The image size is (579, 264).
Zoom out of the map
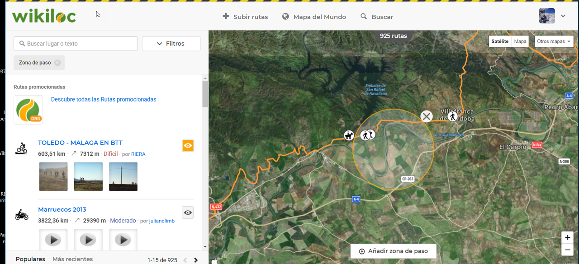[568, 250]
